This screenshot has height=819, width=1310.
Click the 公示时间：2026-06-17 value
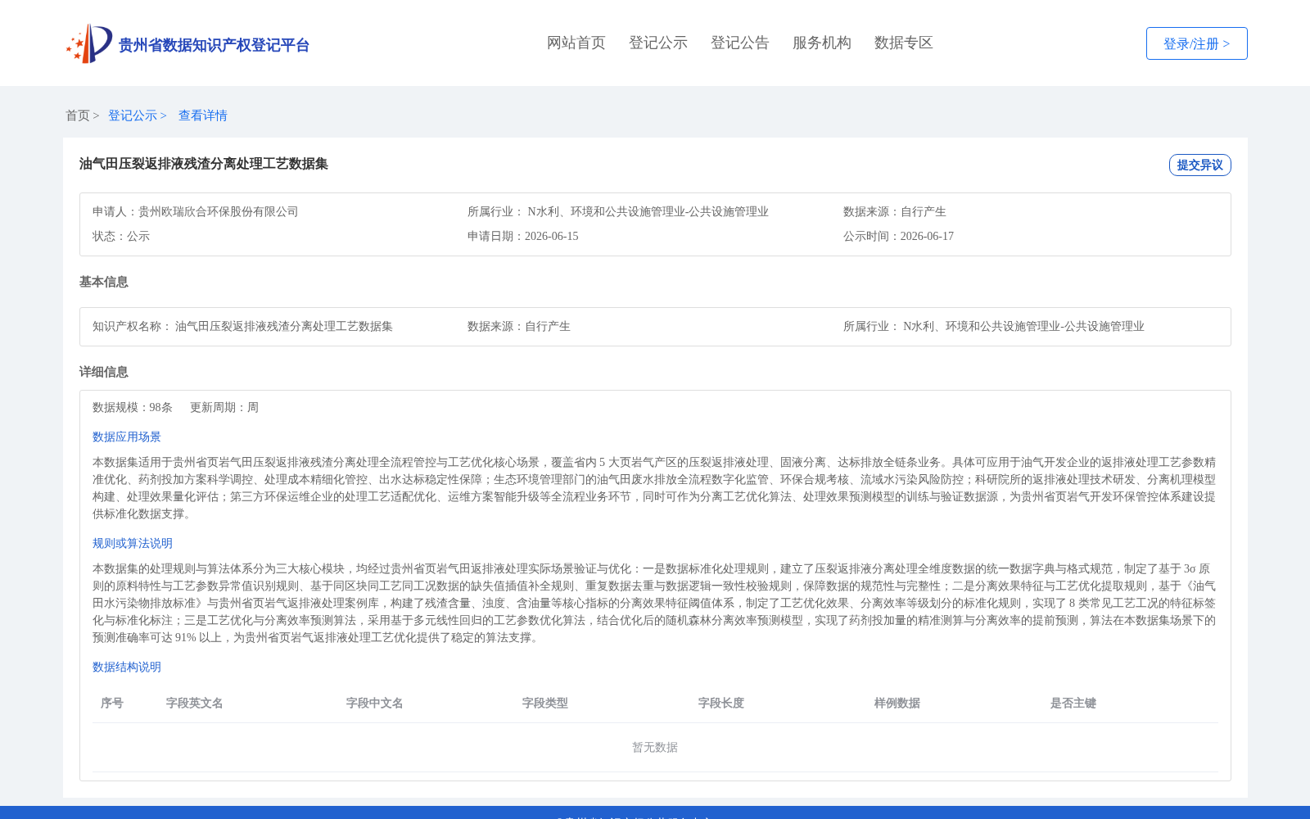coord(898,236)
